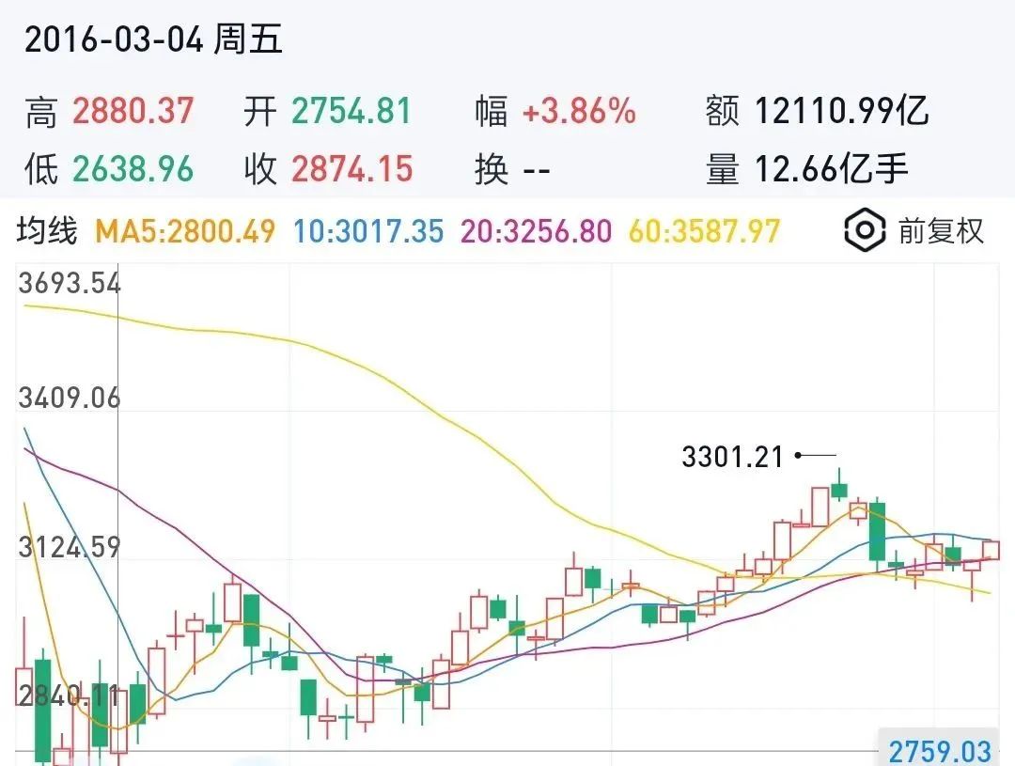Select the low price 2638.96
This screenshot has width=1015, height=766.
tap(133, 169)
